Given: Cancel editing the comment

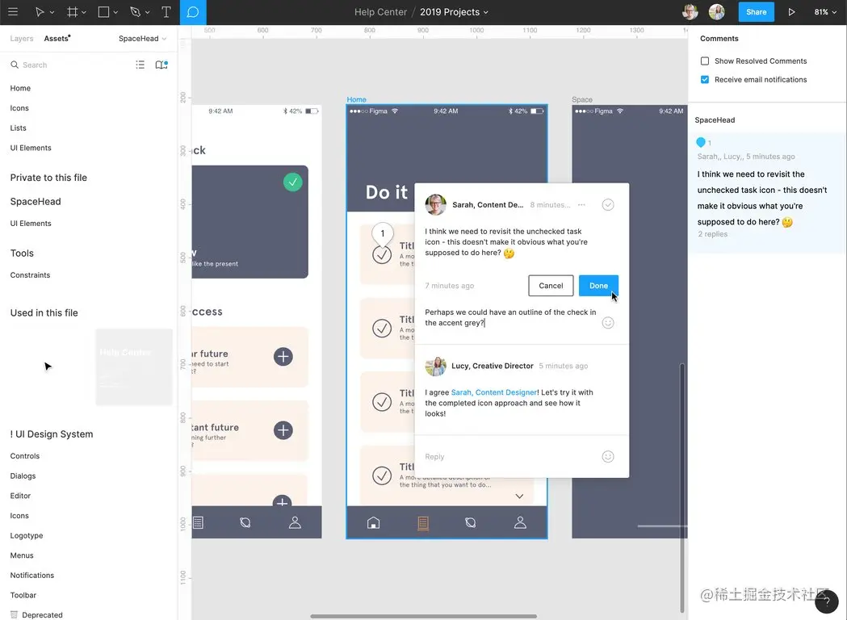Looking at the screenshot, I should click(551, 286).
